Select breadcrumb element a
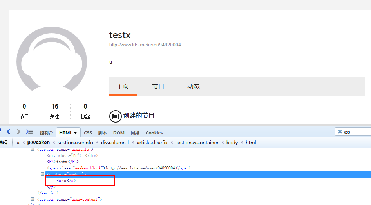This screenshot has height=205, width=371. coord(18,143)
